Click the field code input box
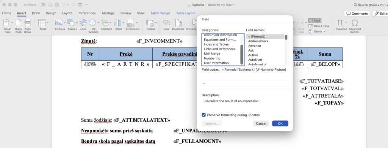The image size is (388, 148). tap(245, 83)
